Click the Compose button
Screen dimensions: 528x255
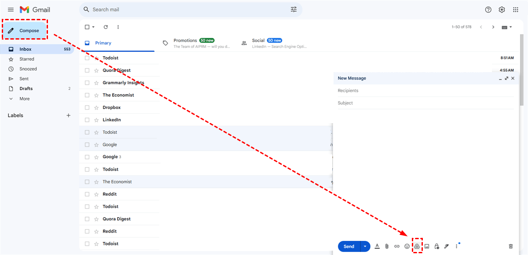(x=26, y=30)
